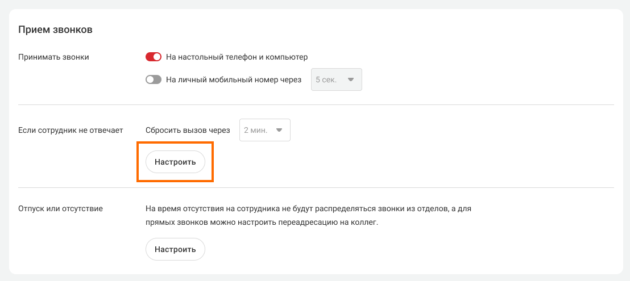Click 'Настроить' in the 'Отпуск или отсутствие' section
The image size is (630, 281).
coord(175,249)
